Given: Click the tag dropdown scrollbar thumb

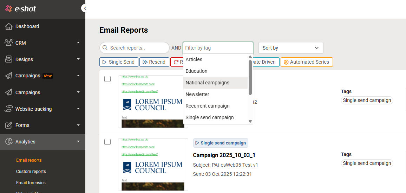Looking at the screenshot, I should [250, 77].
